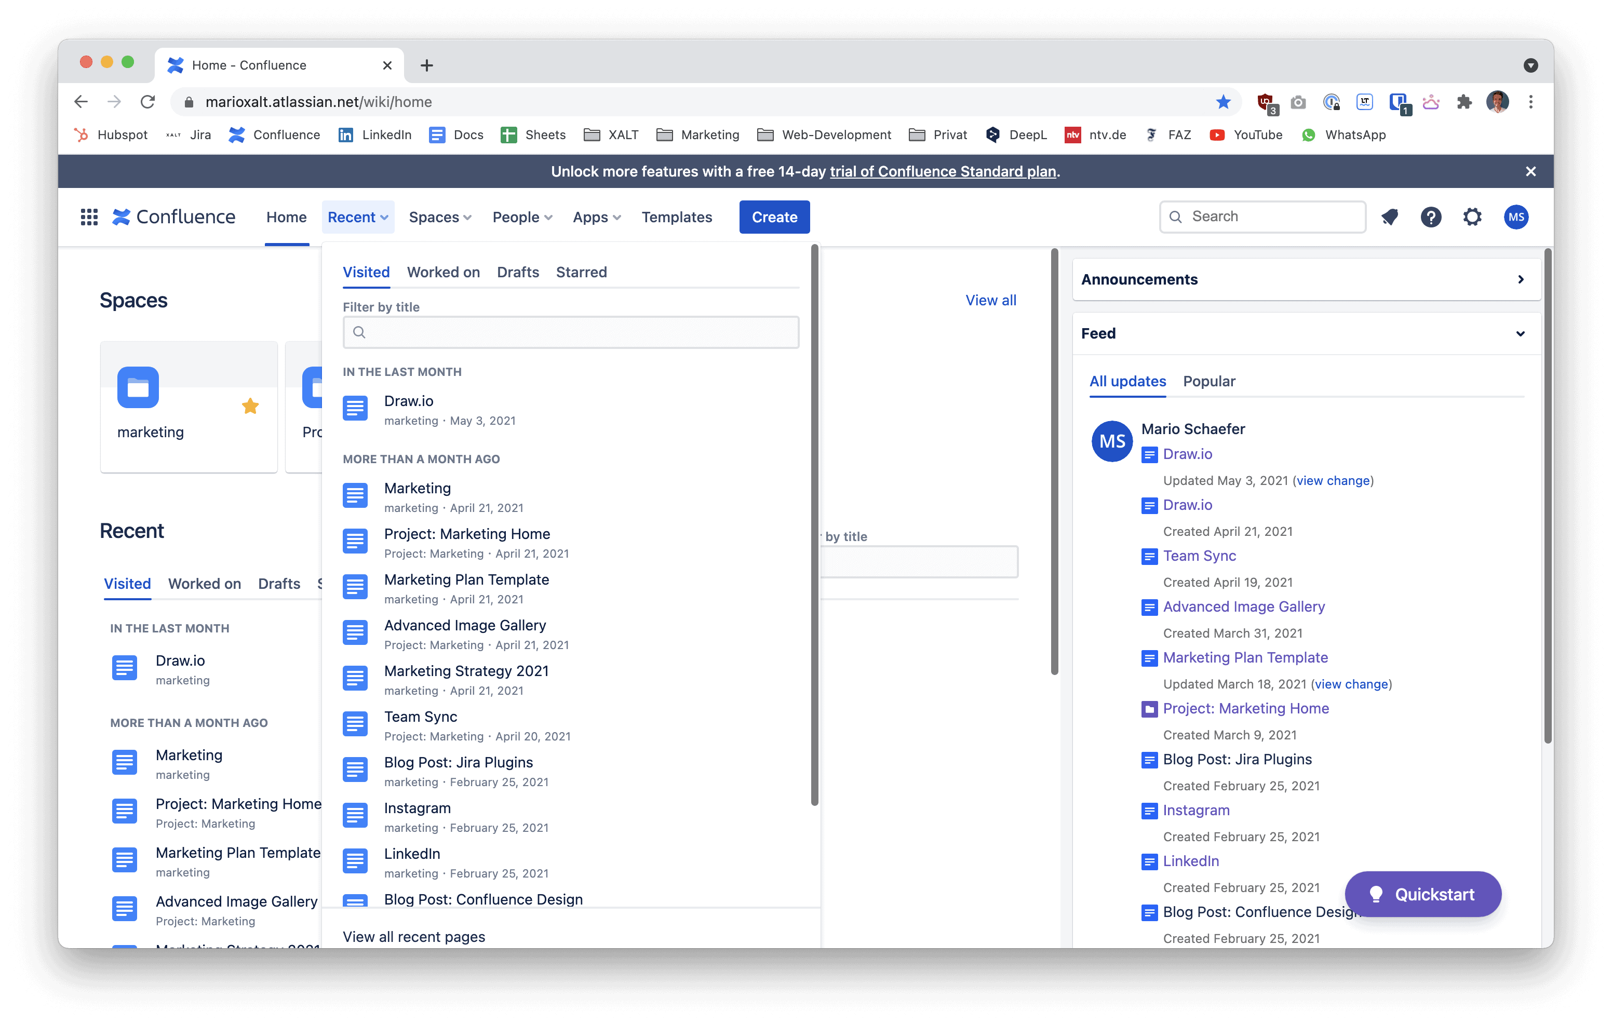Expand the Apps dropdown menu
The height and width of the screenshot is (1025, 1612).
(597, 217)
